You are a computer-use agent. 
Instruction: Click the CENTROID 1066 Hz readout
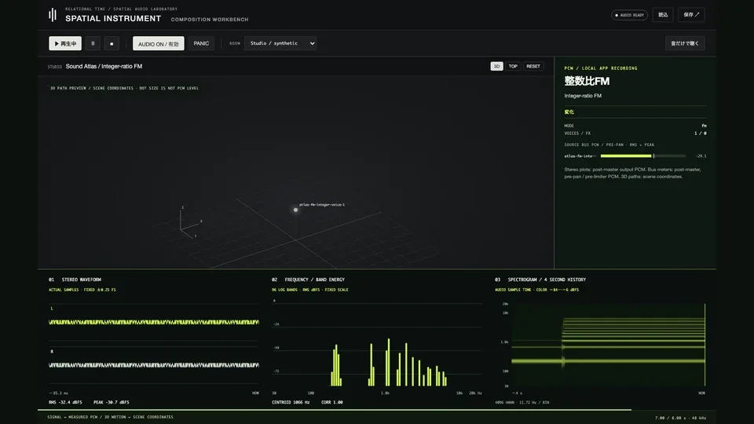pyautogui.click(x=291, y=402)
